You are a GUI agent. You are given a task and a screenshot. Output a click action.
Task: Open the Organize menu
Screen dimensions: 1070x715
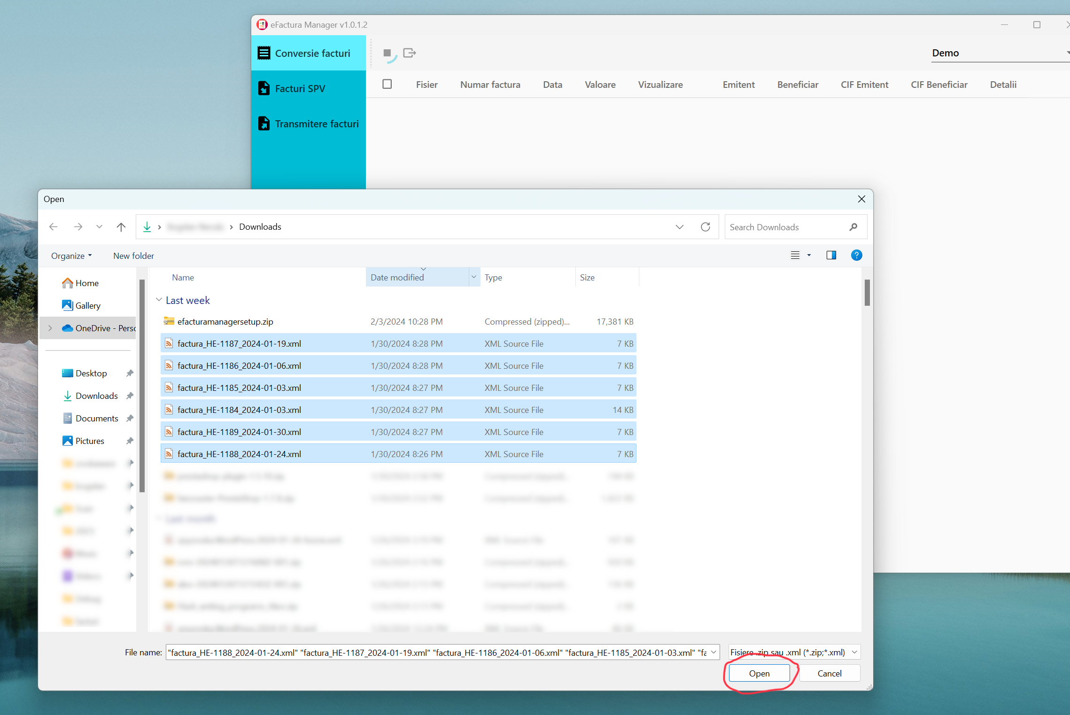[x=71, y=256]
